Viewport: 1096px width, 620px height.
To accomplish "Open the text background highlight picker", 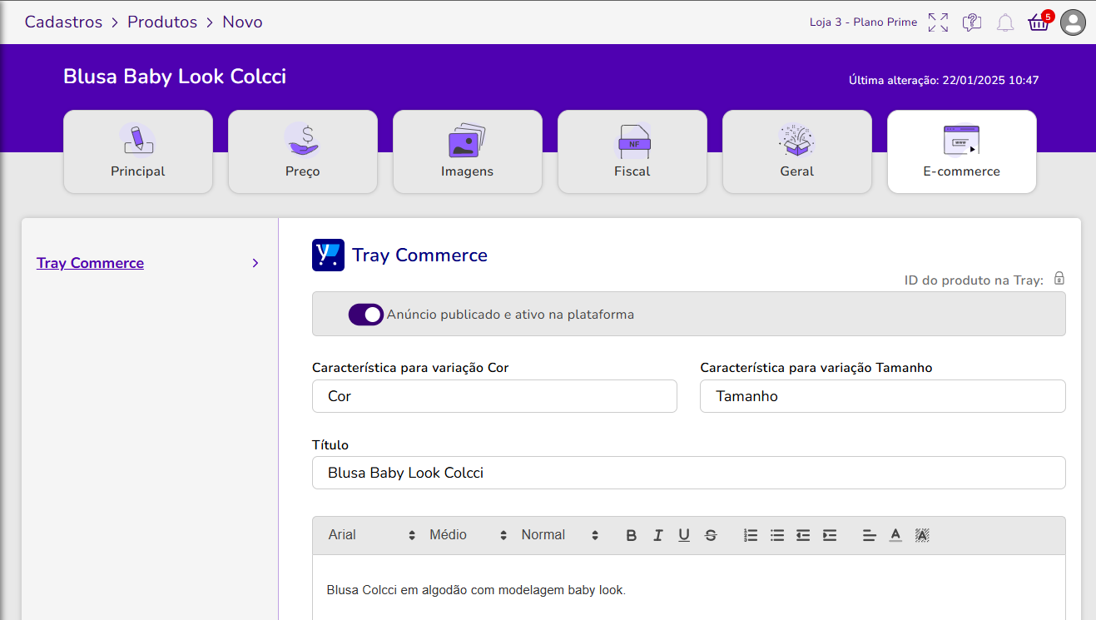I will point(922,535).
